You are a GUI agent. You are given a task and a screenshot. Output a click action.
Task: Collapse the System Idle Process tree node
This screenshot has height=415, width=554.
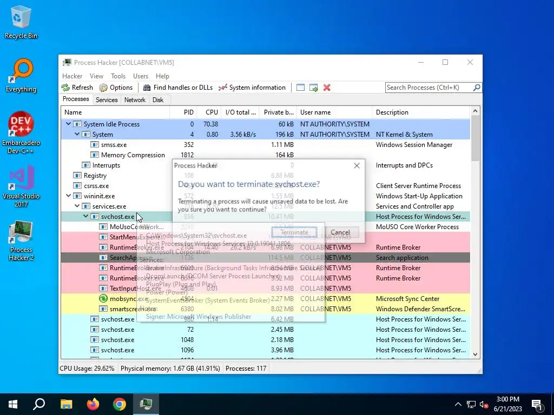pyautogui.click(x=68, y=124)
